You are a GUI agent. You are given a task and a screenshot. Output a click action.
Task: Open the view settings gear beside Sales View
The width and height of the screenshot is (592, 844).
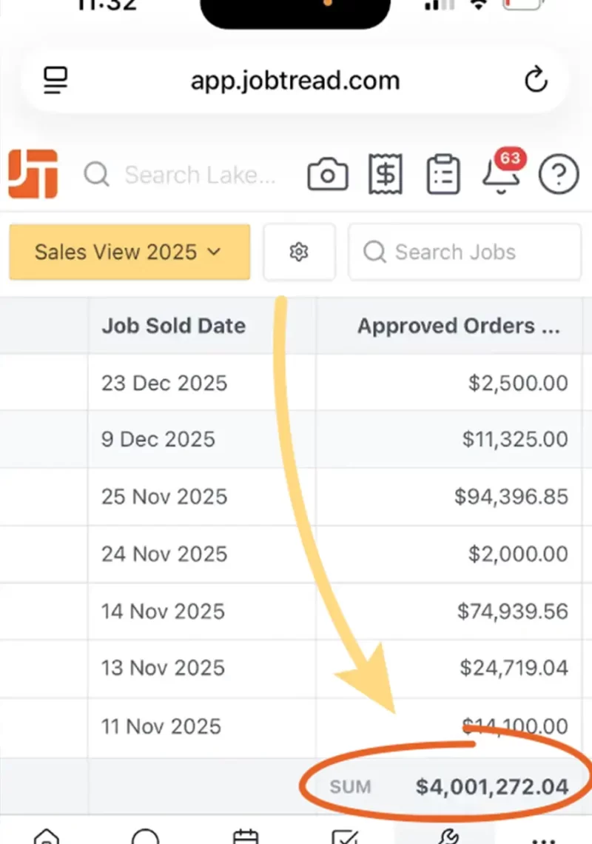tap(299, 252)
